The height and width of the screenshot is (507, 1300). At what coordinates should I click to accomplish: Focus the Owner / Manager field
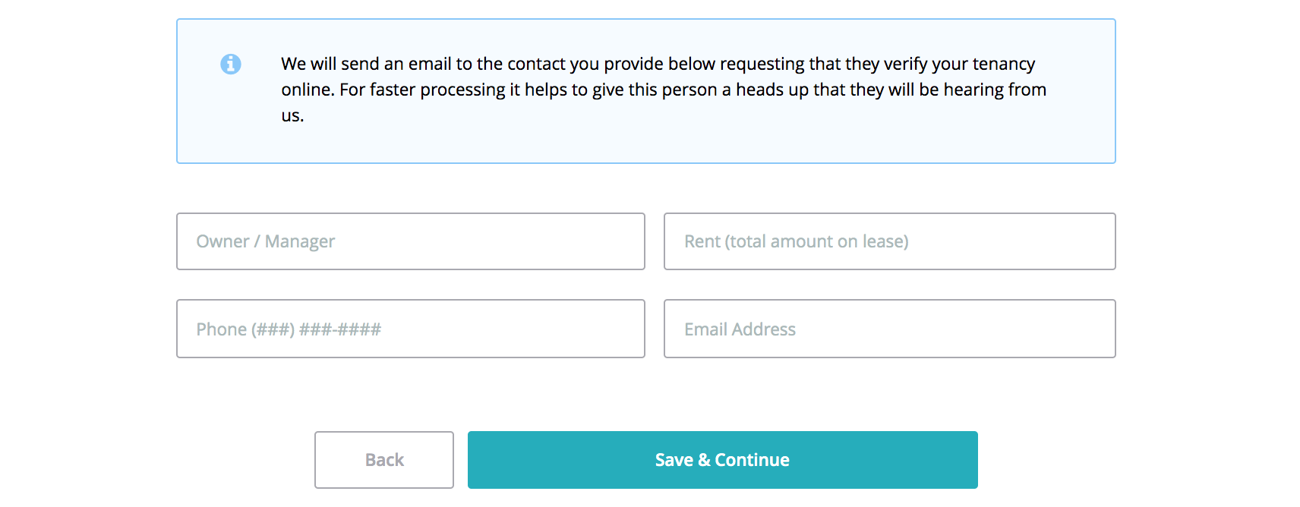point(410,241)
